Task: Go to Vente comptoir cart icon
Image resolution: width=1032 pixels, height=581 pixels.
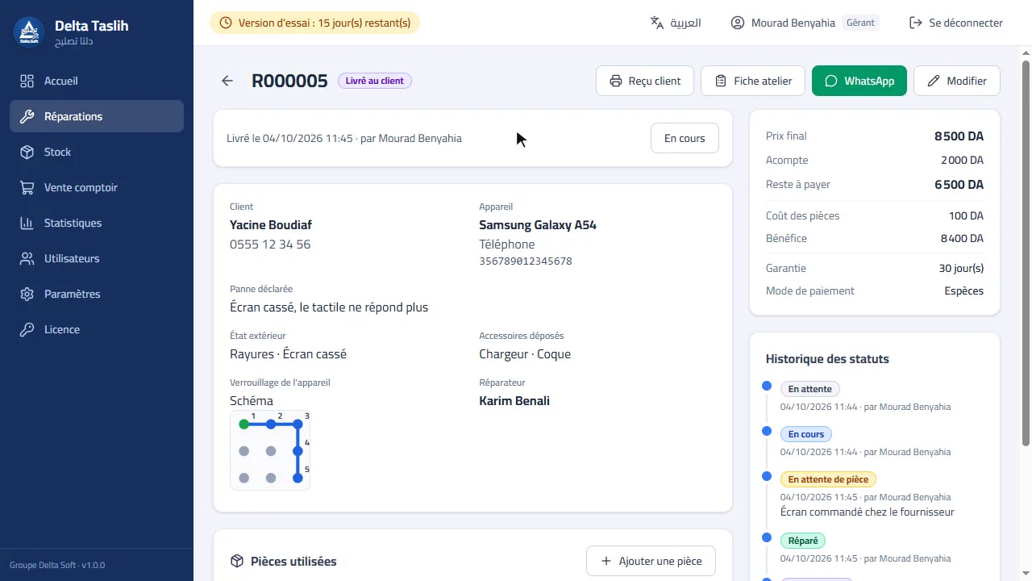Action: coord(27,187)
